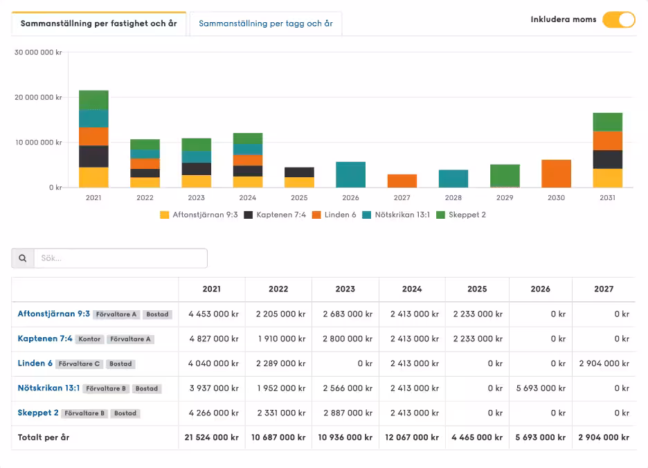Click Förvaltare B tag on Skeppet row
The height and width of the screenshot is (468, 648).
click(x=84, y=413)
